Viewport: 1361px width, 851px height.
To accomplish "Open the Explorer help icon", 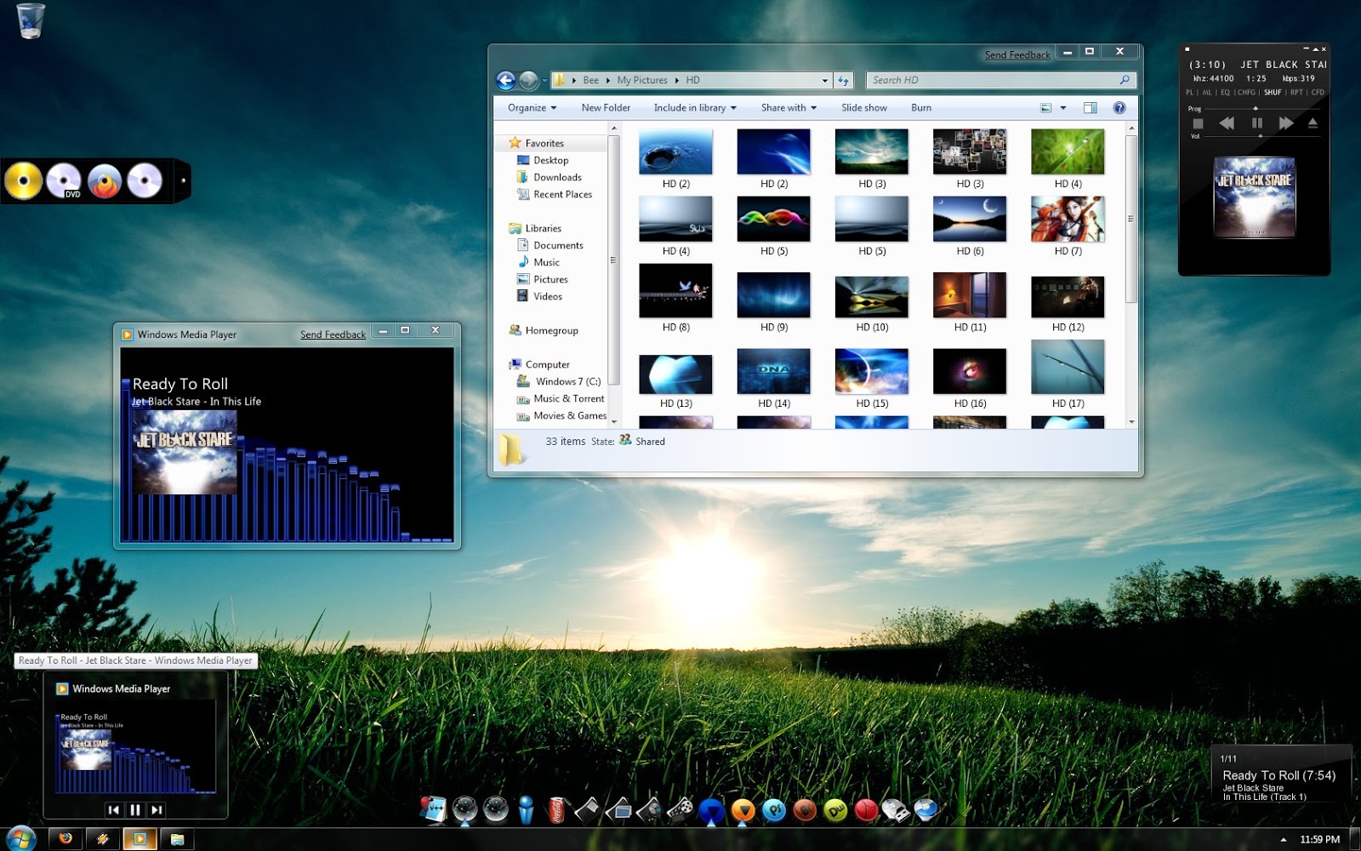I will tap(1119, 108).
